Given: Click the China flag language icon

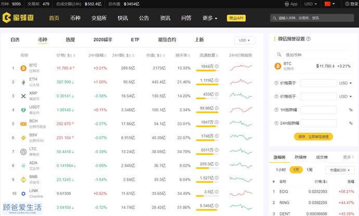Looking at the screenshot, I should 328,4.
